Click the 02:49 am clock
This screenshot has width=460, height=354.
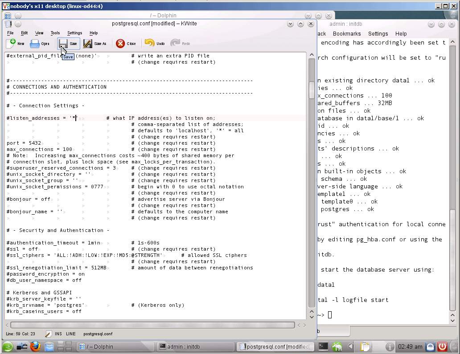coord(410,347)
